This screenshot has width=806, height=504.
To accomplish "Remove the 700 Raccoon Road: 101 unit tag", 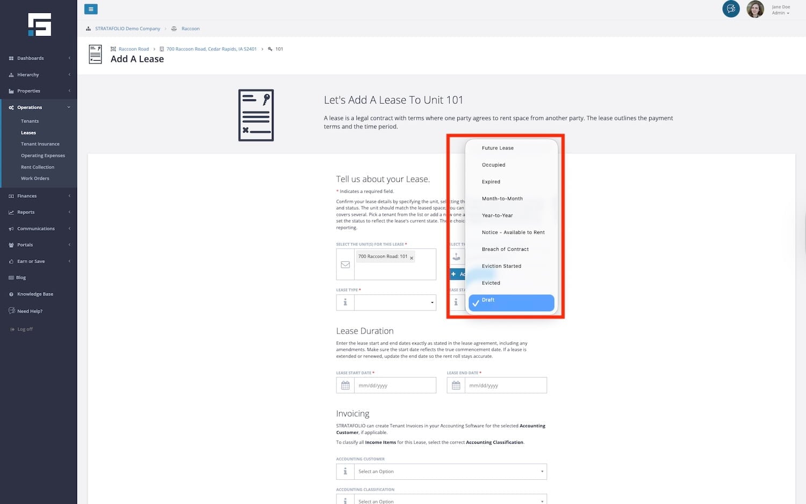I will (x=412, y=258).
